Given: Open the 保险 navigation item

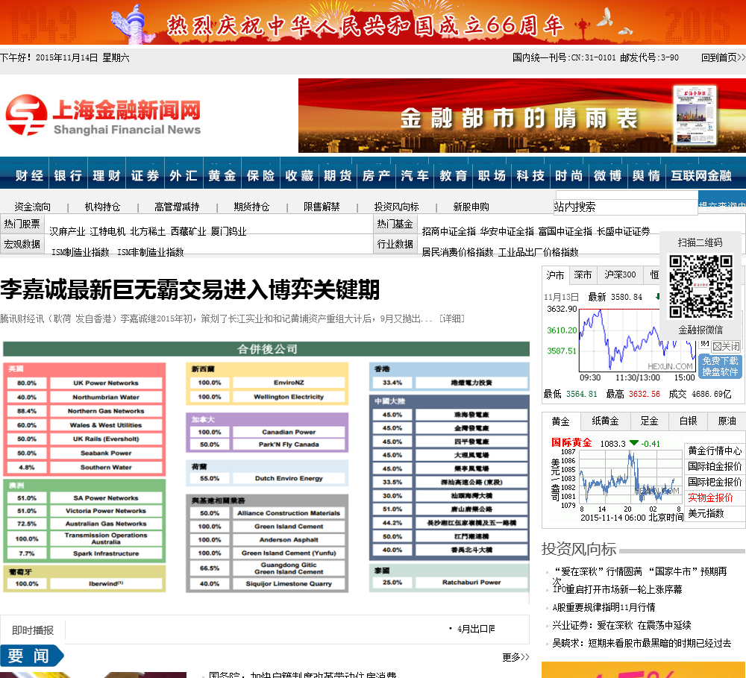Looking at the screenshot, I should tap(260, 175).
